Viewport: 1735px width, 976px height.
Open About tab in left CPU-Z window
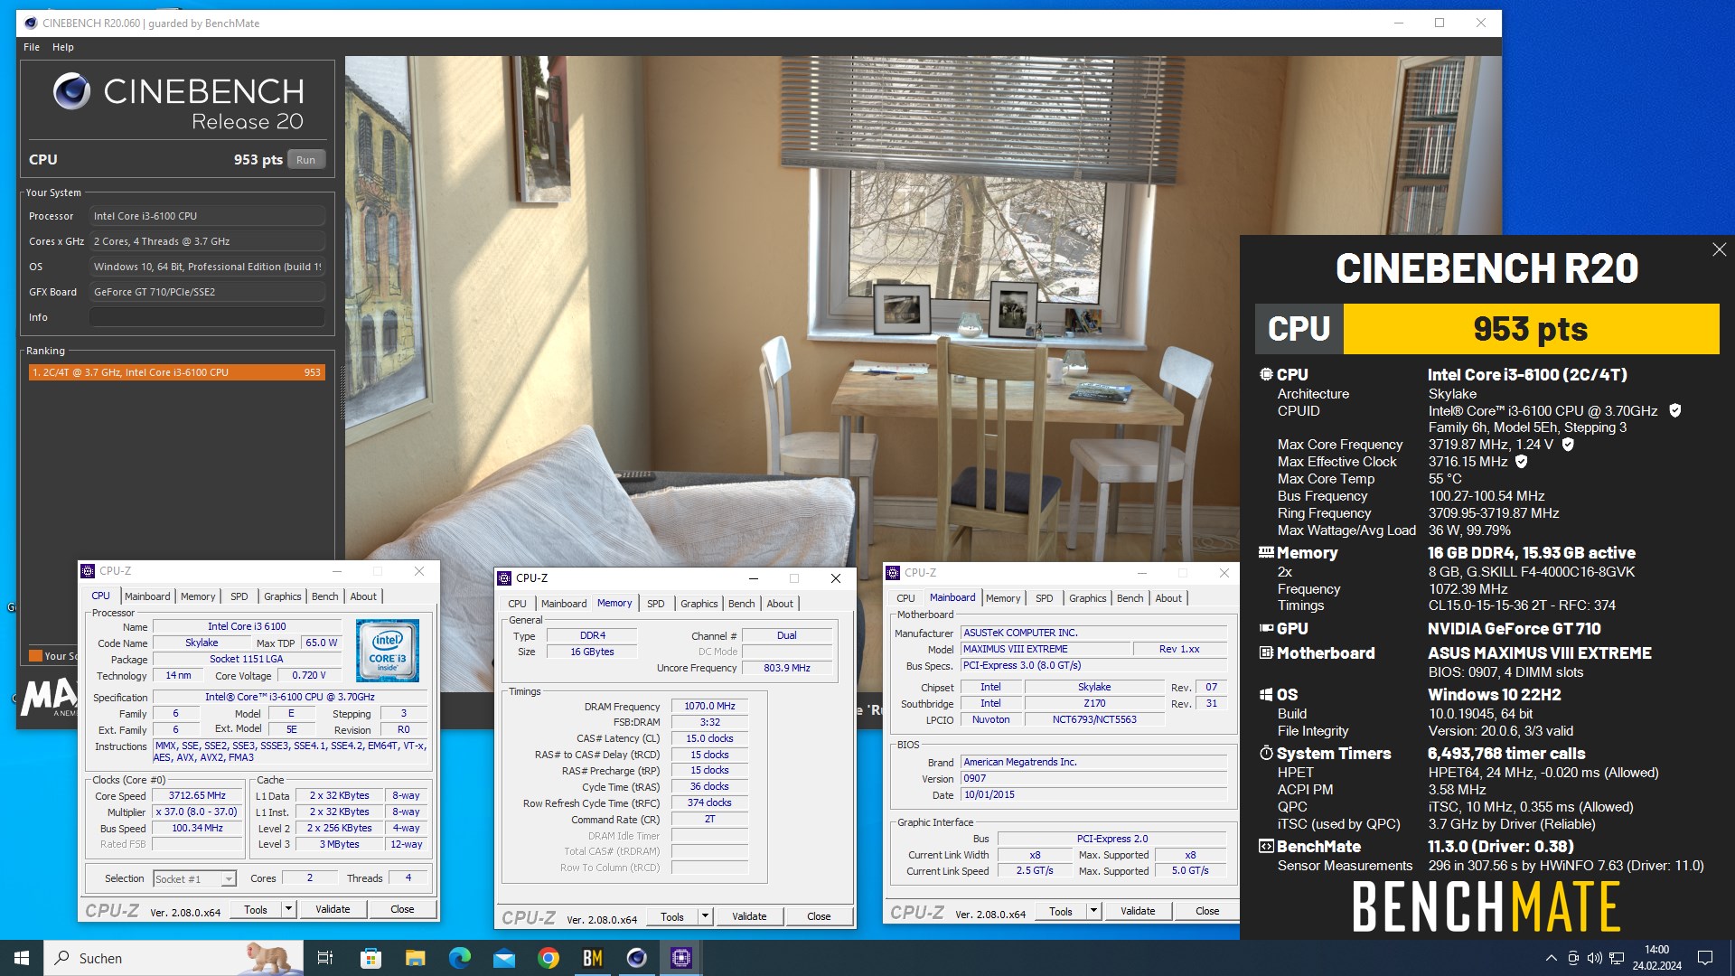point(363,596)
